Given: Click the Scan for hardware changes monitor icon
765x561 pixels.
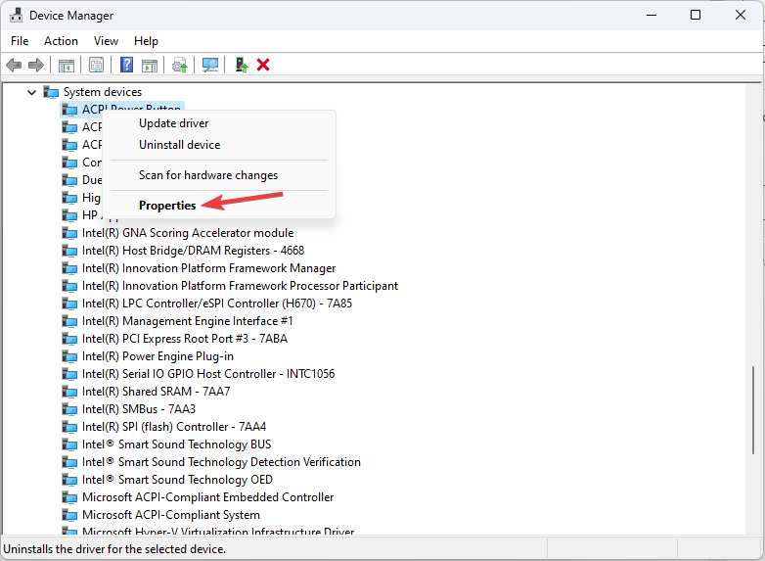Looking at the screenshot, I should (x=210, y=65).
